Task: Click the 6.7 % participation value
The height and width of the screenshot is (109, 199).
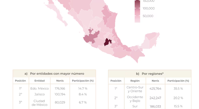Action: pos(83,103)
